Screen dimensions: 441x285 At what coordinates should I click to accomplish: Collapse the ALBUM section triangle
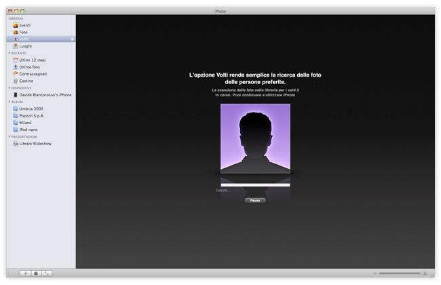pos(9,102)
